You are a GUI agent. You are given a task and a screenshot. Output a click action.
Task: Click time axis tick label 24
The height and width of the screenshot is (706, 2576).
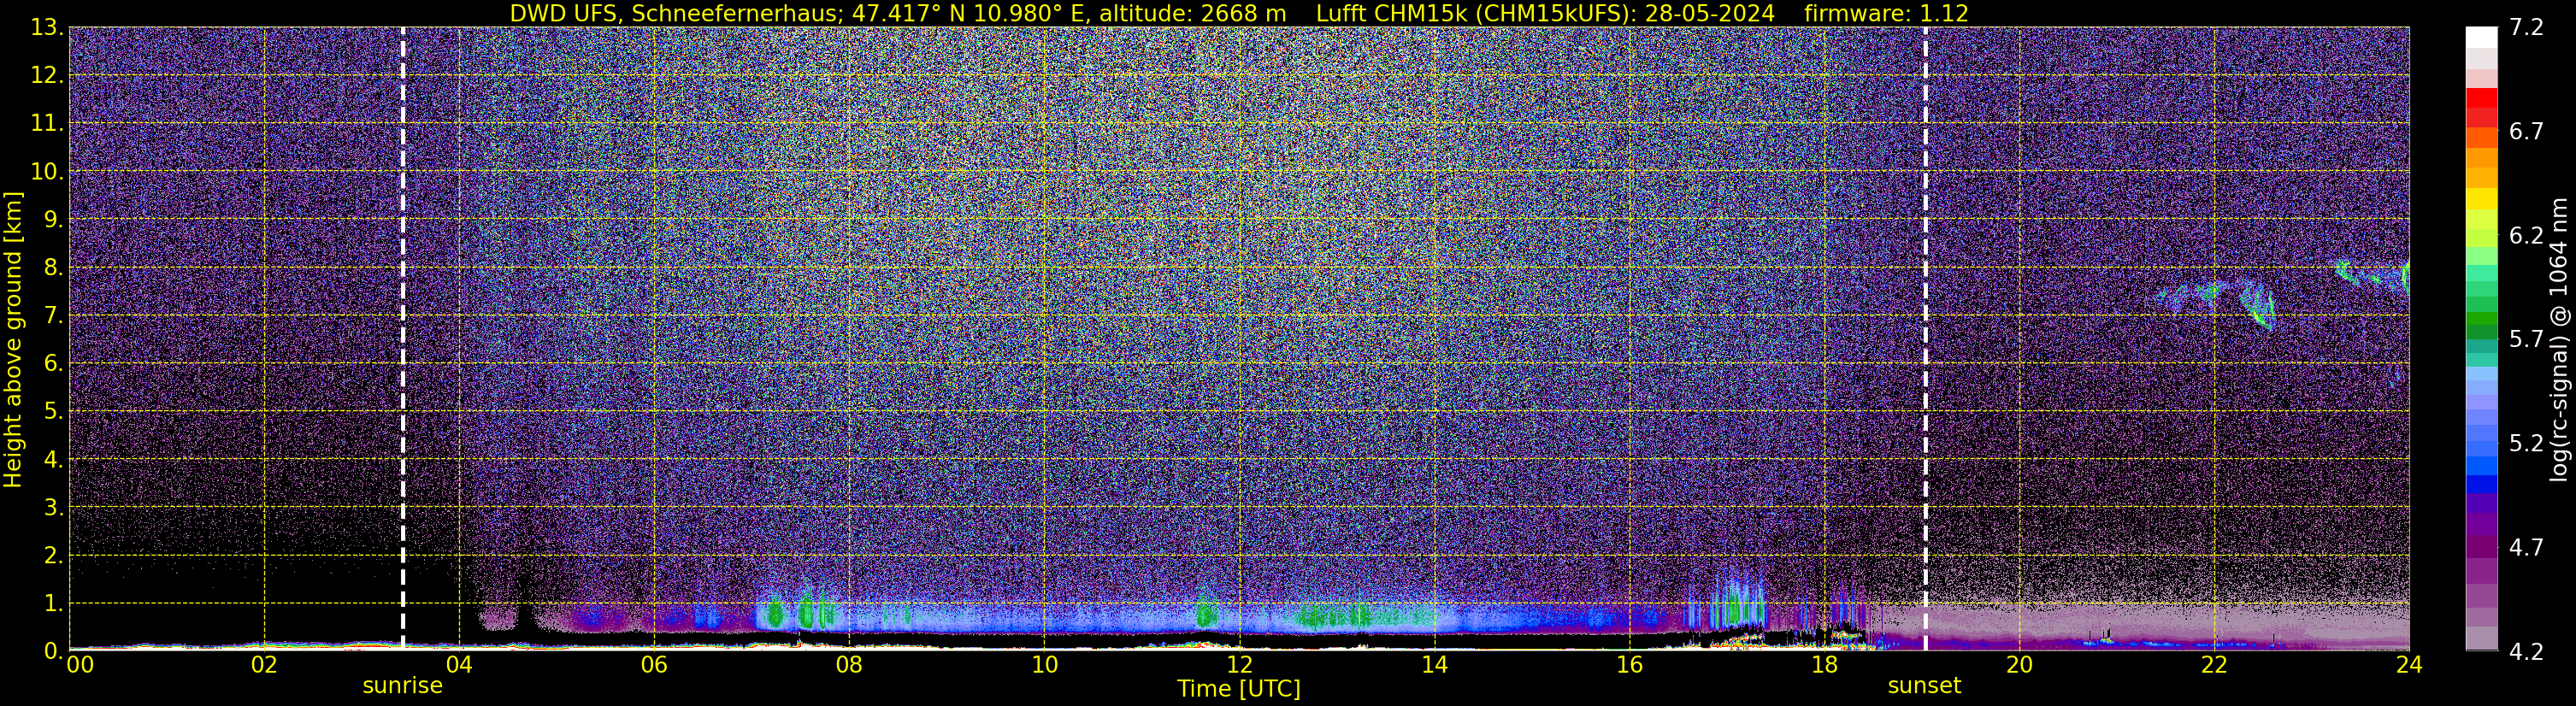(x=2409, y=665)
